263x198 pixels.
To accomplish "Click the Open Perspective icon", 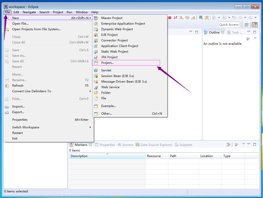I will [246, 25].
